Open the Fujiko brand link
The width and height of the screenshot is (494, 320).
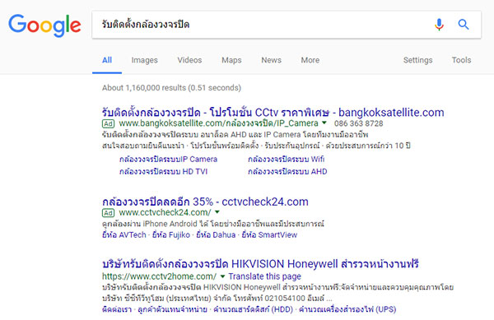click(x=171, y=235)
